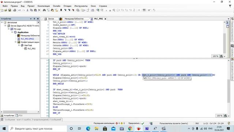Switch declaration to tabular view icon

click(227, 26)
